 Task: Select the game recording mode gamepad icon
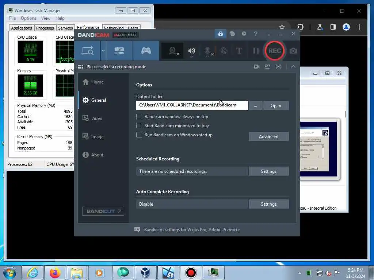point(146,50)
